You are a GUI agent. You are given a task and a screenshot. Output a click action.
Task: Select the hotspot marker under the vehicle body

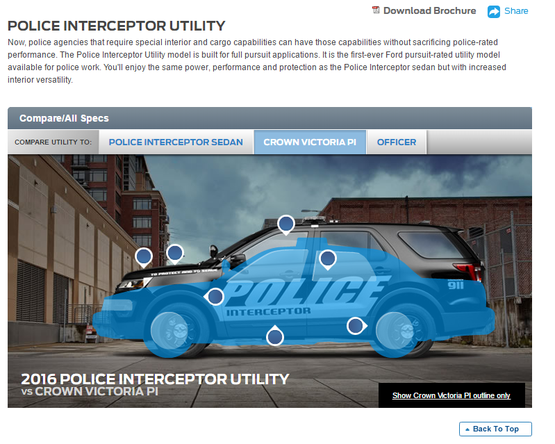(x=275, y=336)
